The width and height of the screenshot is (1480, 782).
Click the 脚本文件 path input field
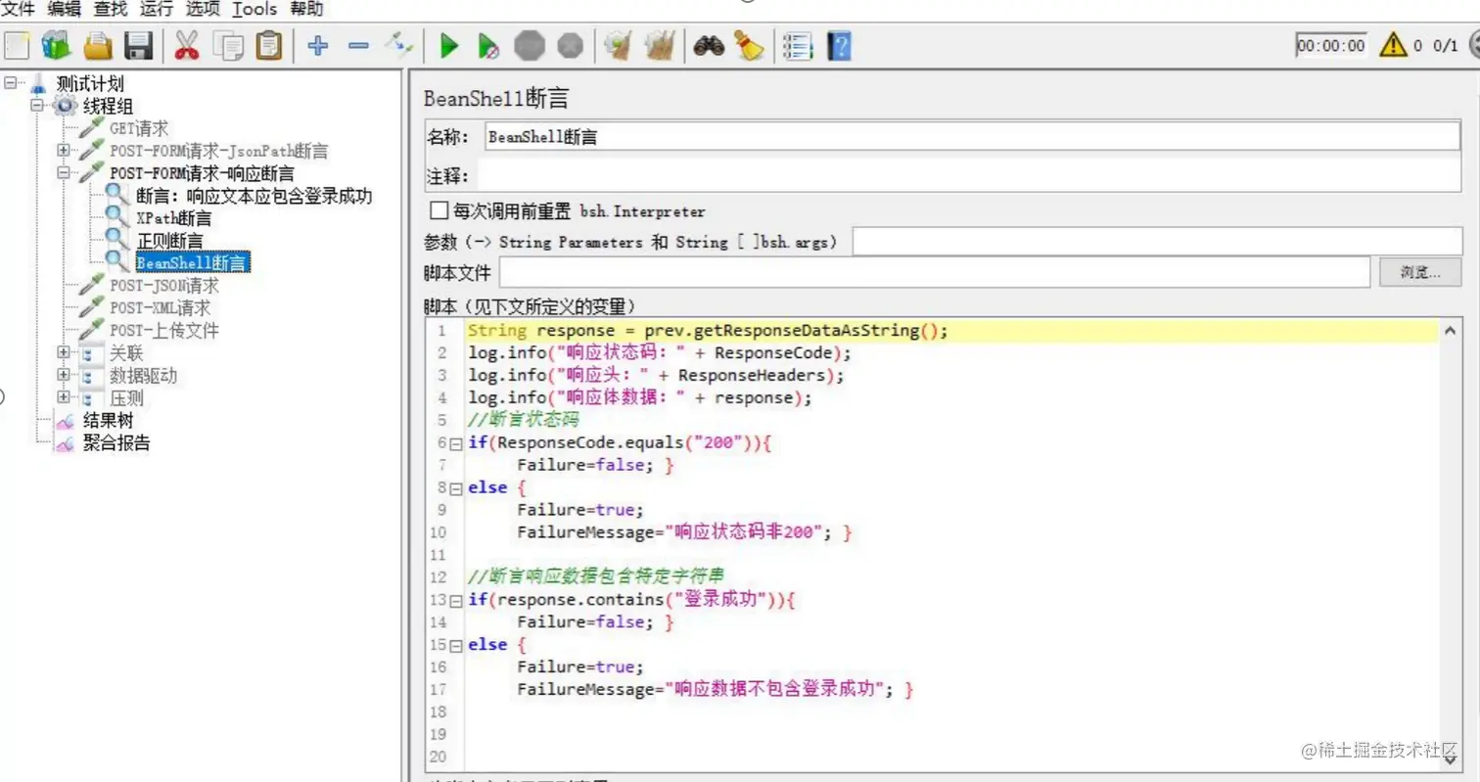click(935, 272)
